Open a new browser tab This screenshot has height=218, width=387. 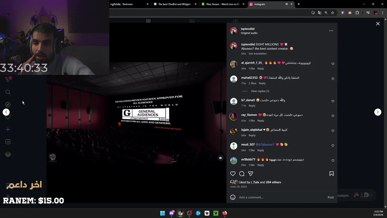coord(299,4)
